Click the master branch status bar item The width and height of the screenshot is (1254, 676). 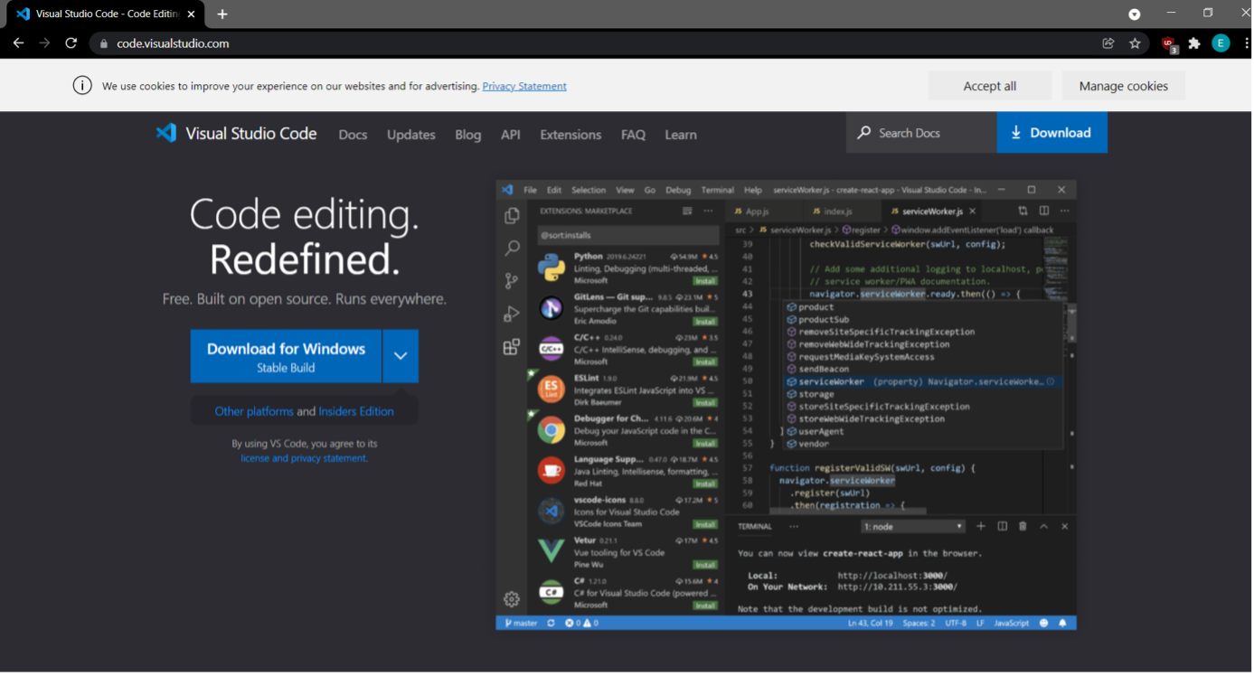tap(521, 623)
